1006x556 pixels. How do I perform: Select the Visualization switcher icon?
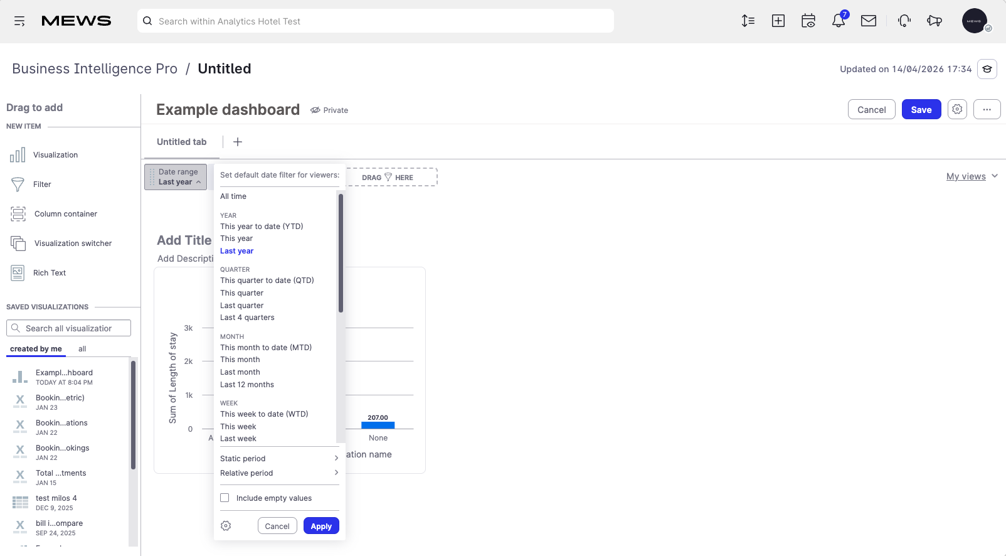coord(18,243)
